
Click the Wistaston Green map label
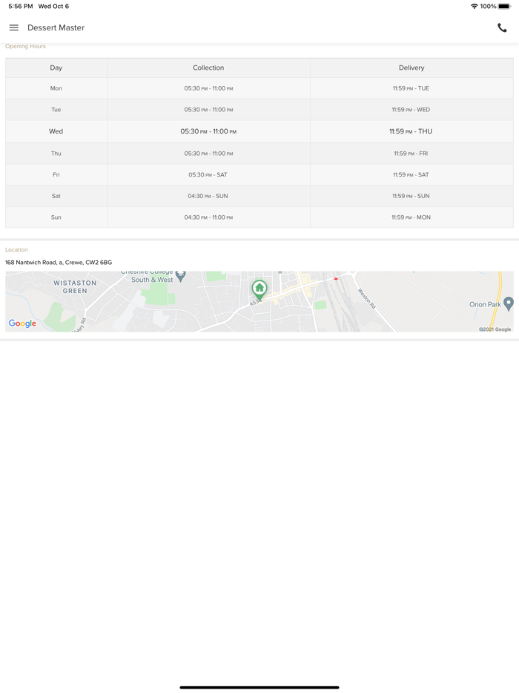[74, 286]
